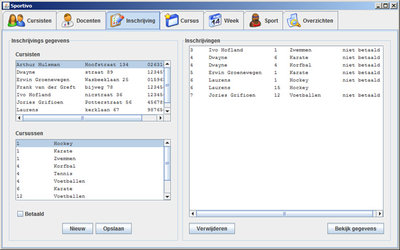The image size is (400, 250).
Task: Click the Docenten tab teacher icon
Action: click(x=67, y=21)
